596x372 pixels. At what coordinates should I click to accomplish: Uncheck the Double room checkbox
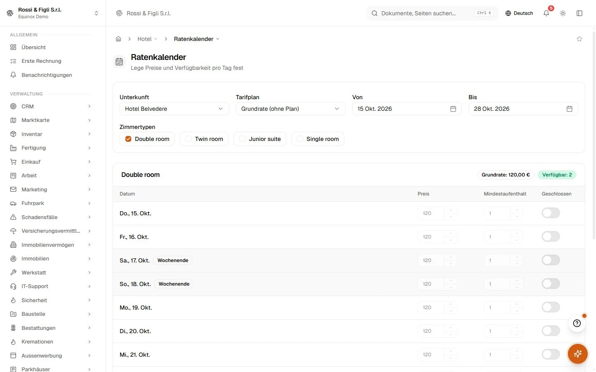pyautogui.click(x=128, y=139)
